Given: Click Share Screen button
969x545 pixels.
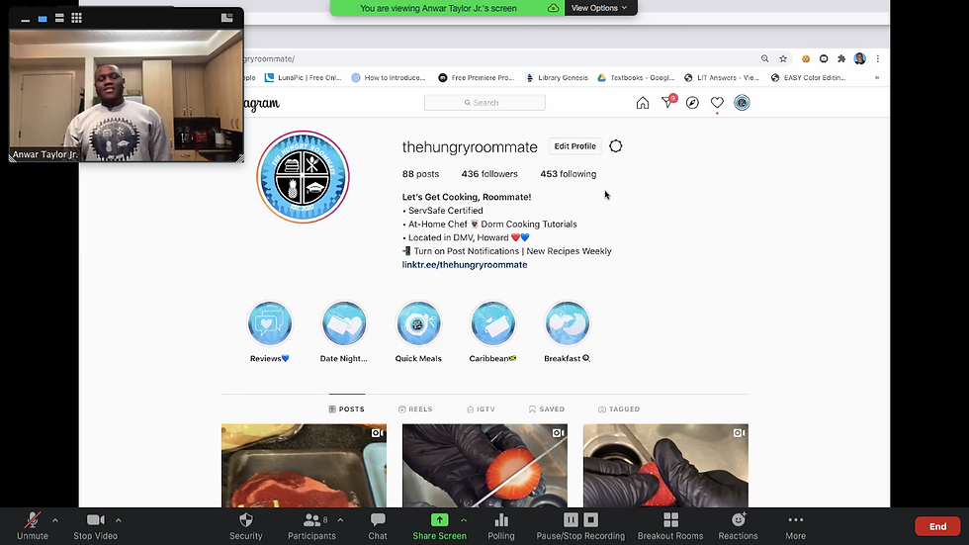Looking at the screenshot, I should click(439, 526).
